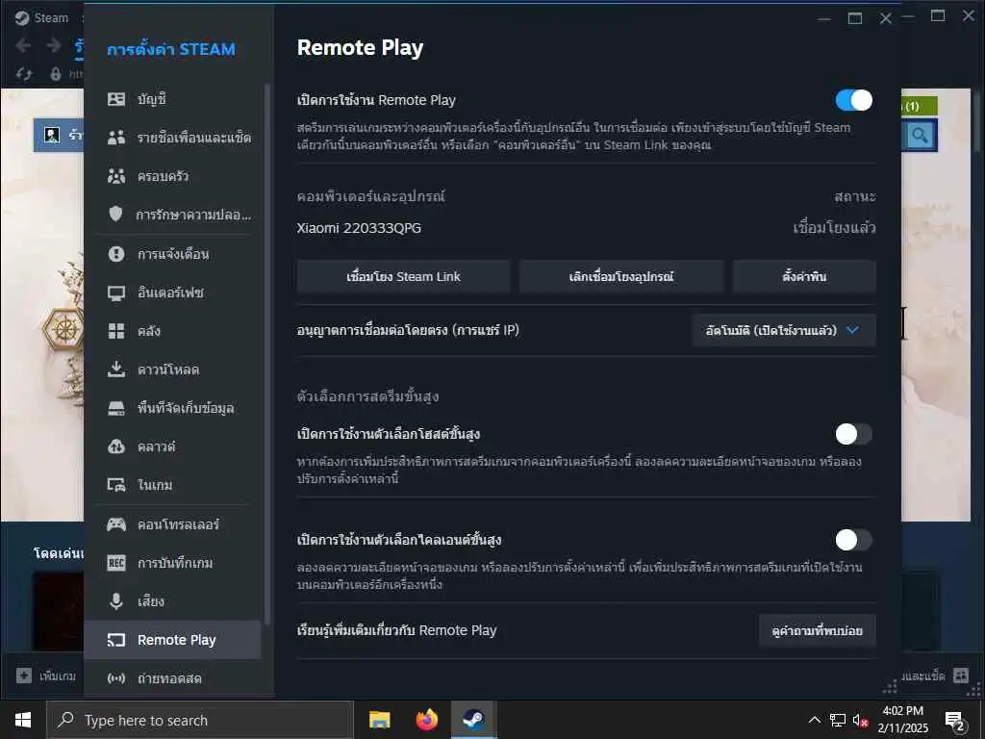Click the Notifications exclamation icon
This screenshot has width=985, height=739.
coord(116,254)
